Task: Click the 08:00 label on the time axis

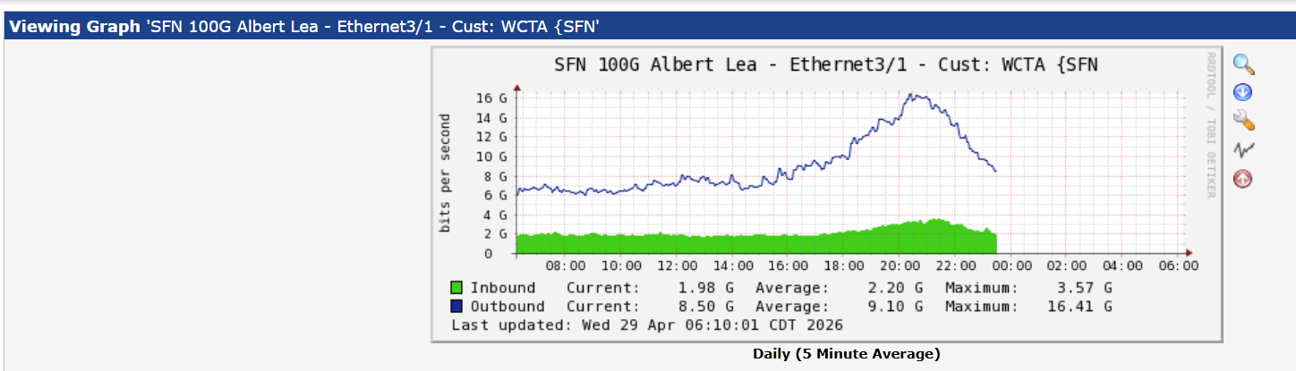Action: point(566,266)
